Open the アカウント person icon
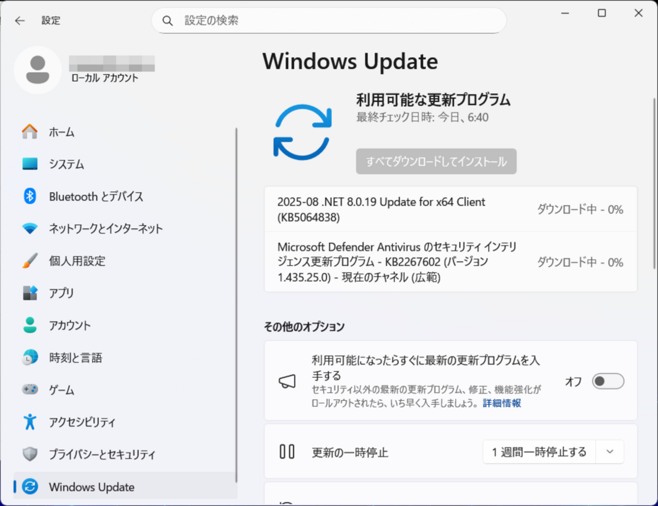The height and width of the screenshot is (506, 658). point(30,325)
